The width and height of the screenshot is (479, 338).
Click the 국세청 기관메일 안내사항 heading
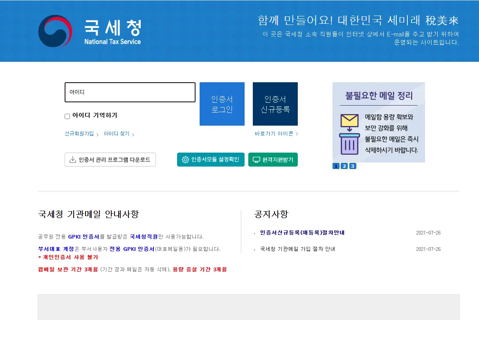(x=89, y=214)
